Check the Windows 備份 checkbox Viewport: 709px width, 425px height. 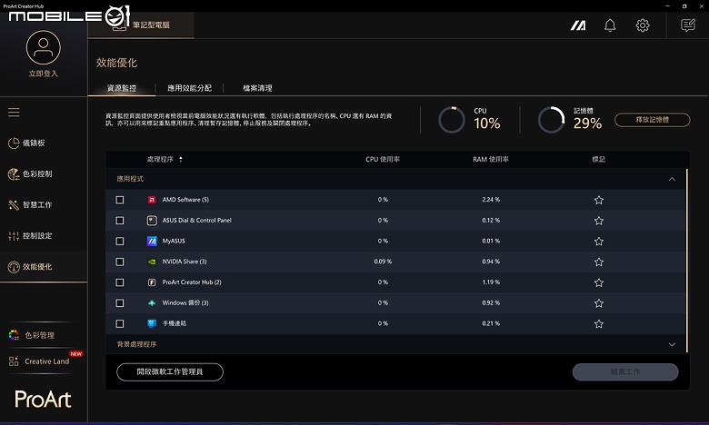(120, 303)
